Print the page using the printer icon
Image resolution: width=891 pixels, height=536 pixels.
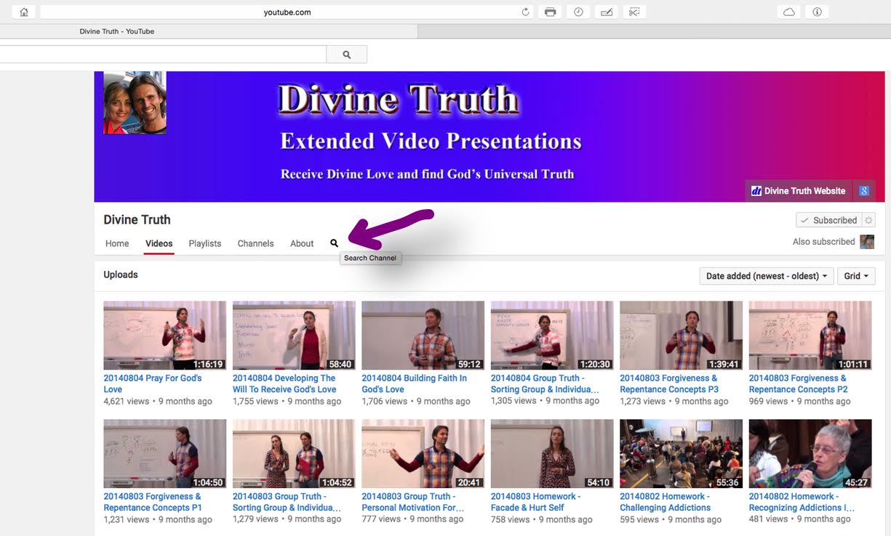(x=550, y=12)
